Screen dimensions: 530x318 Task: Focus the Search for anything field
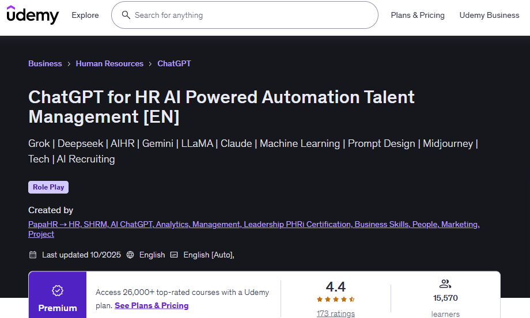pos(245,15)
